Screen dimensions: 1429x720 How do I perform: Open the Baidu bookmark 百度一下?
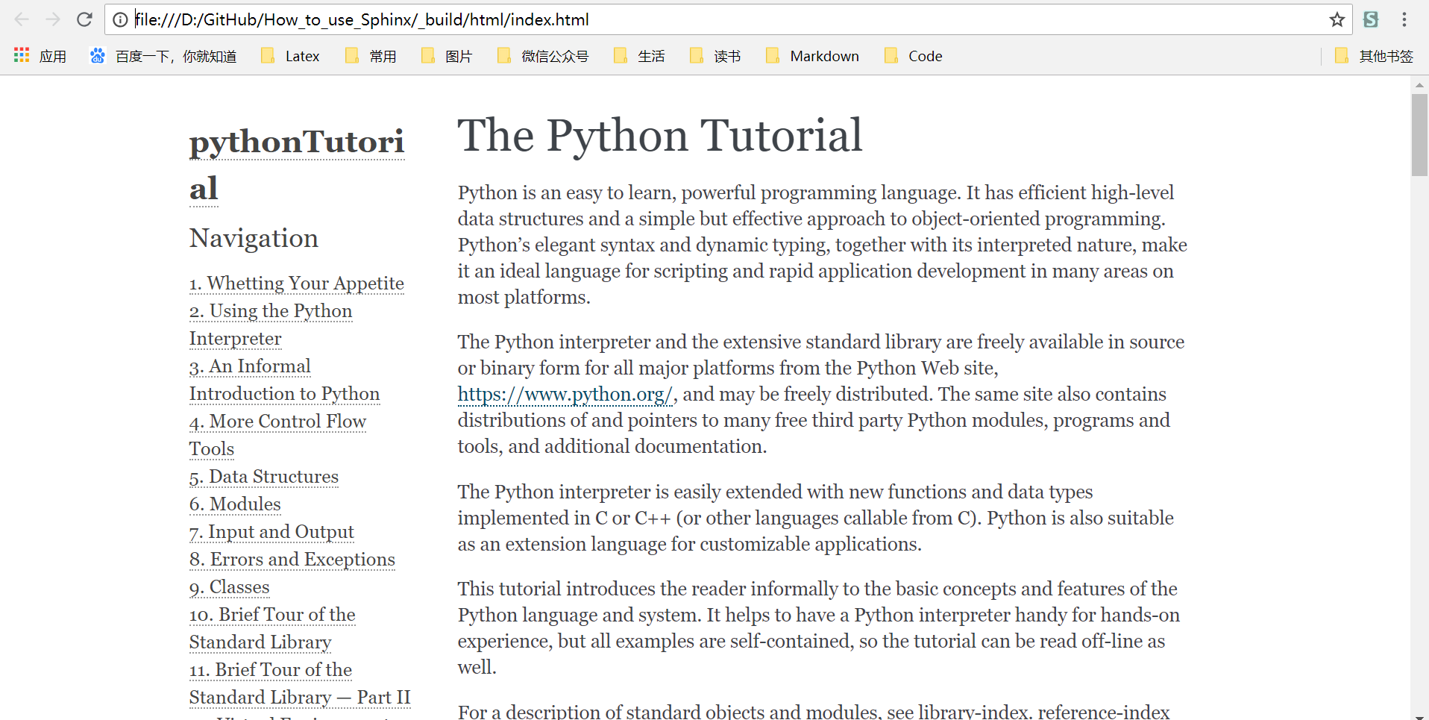[x=163, y=56]
